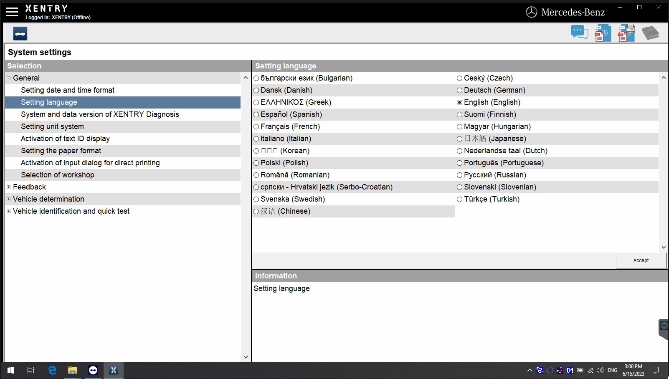Choose Português (Portuguese) option
This screenshot has width=669, height=379.
point(459,163)
